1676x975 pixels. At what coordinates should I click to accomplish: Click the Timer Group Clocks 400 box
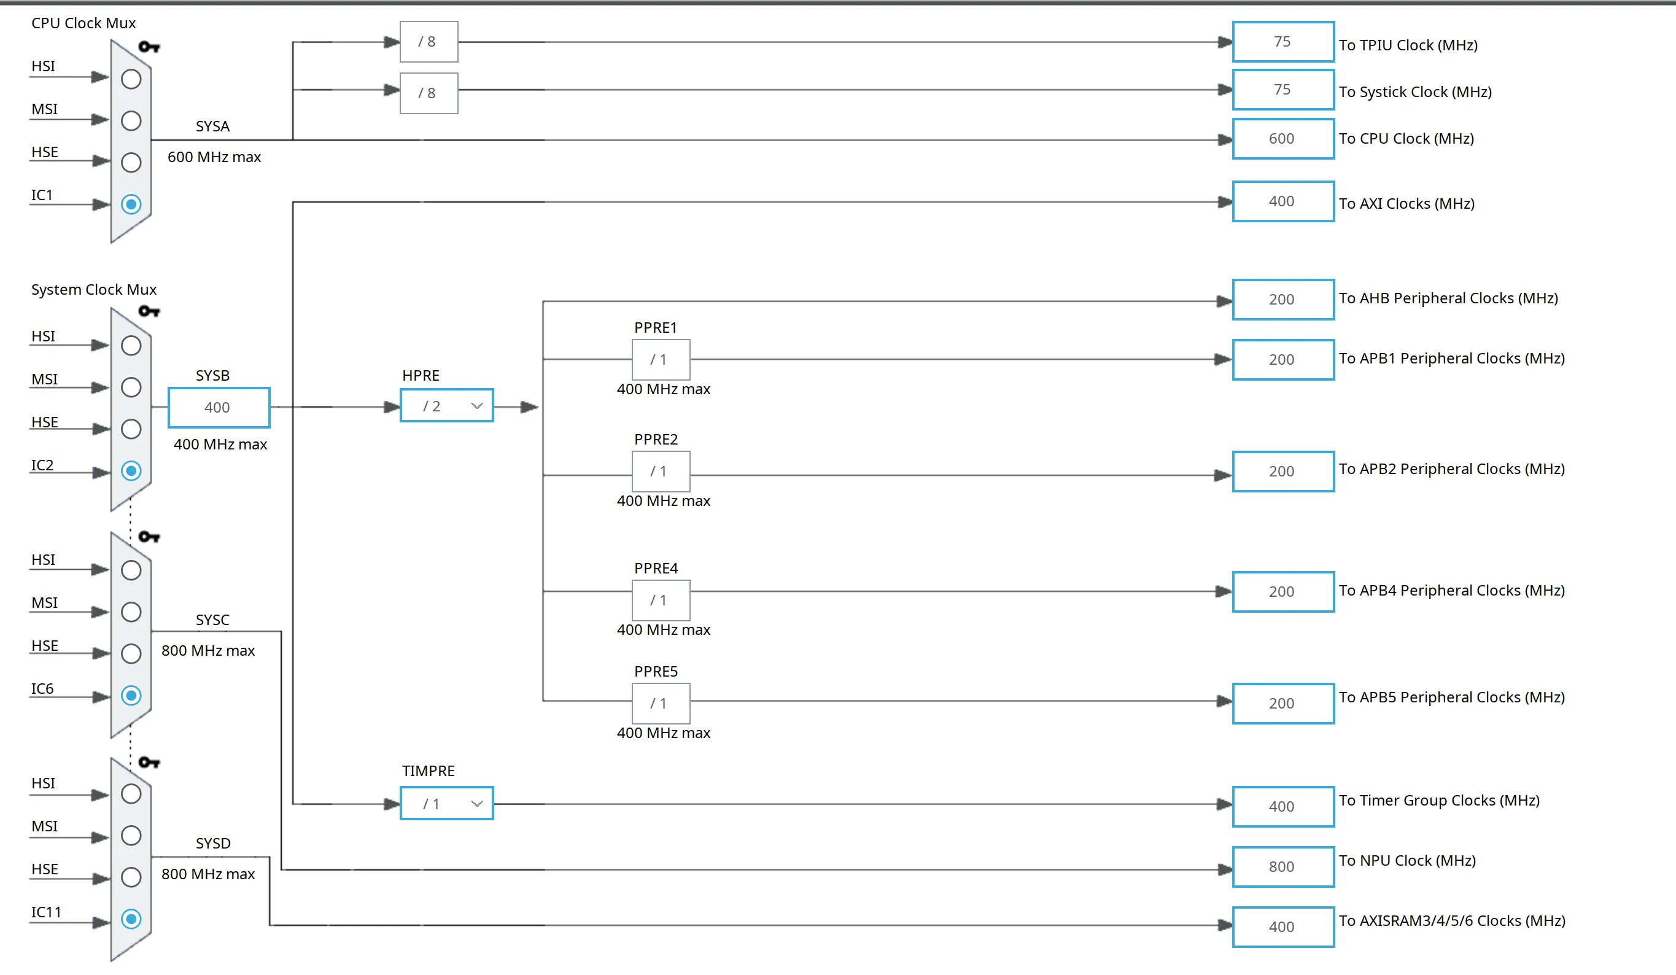1283,807
